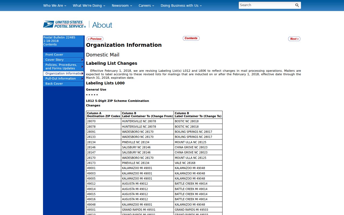Click the Labeling Lists L000 heading
This screenshot has height=215, width=344.
click(105, 83)
